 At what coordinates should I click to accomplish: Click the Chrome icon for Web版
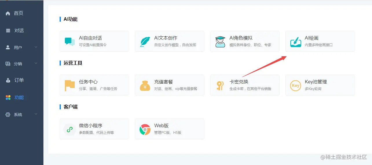click(x=145, y=130)
